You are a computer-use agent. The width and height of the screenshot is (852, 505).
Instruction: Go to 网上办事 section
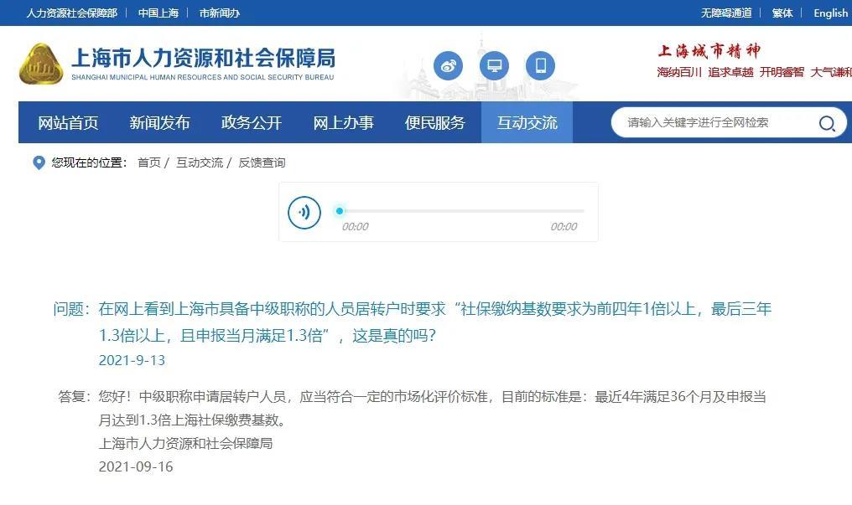[x=344, y=123]
